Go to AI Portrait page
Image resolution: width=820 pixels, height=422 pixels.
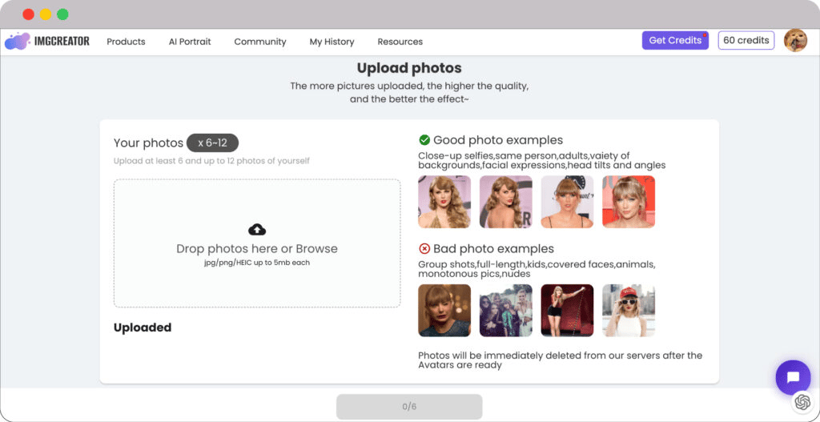(x=190, y=42)
